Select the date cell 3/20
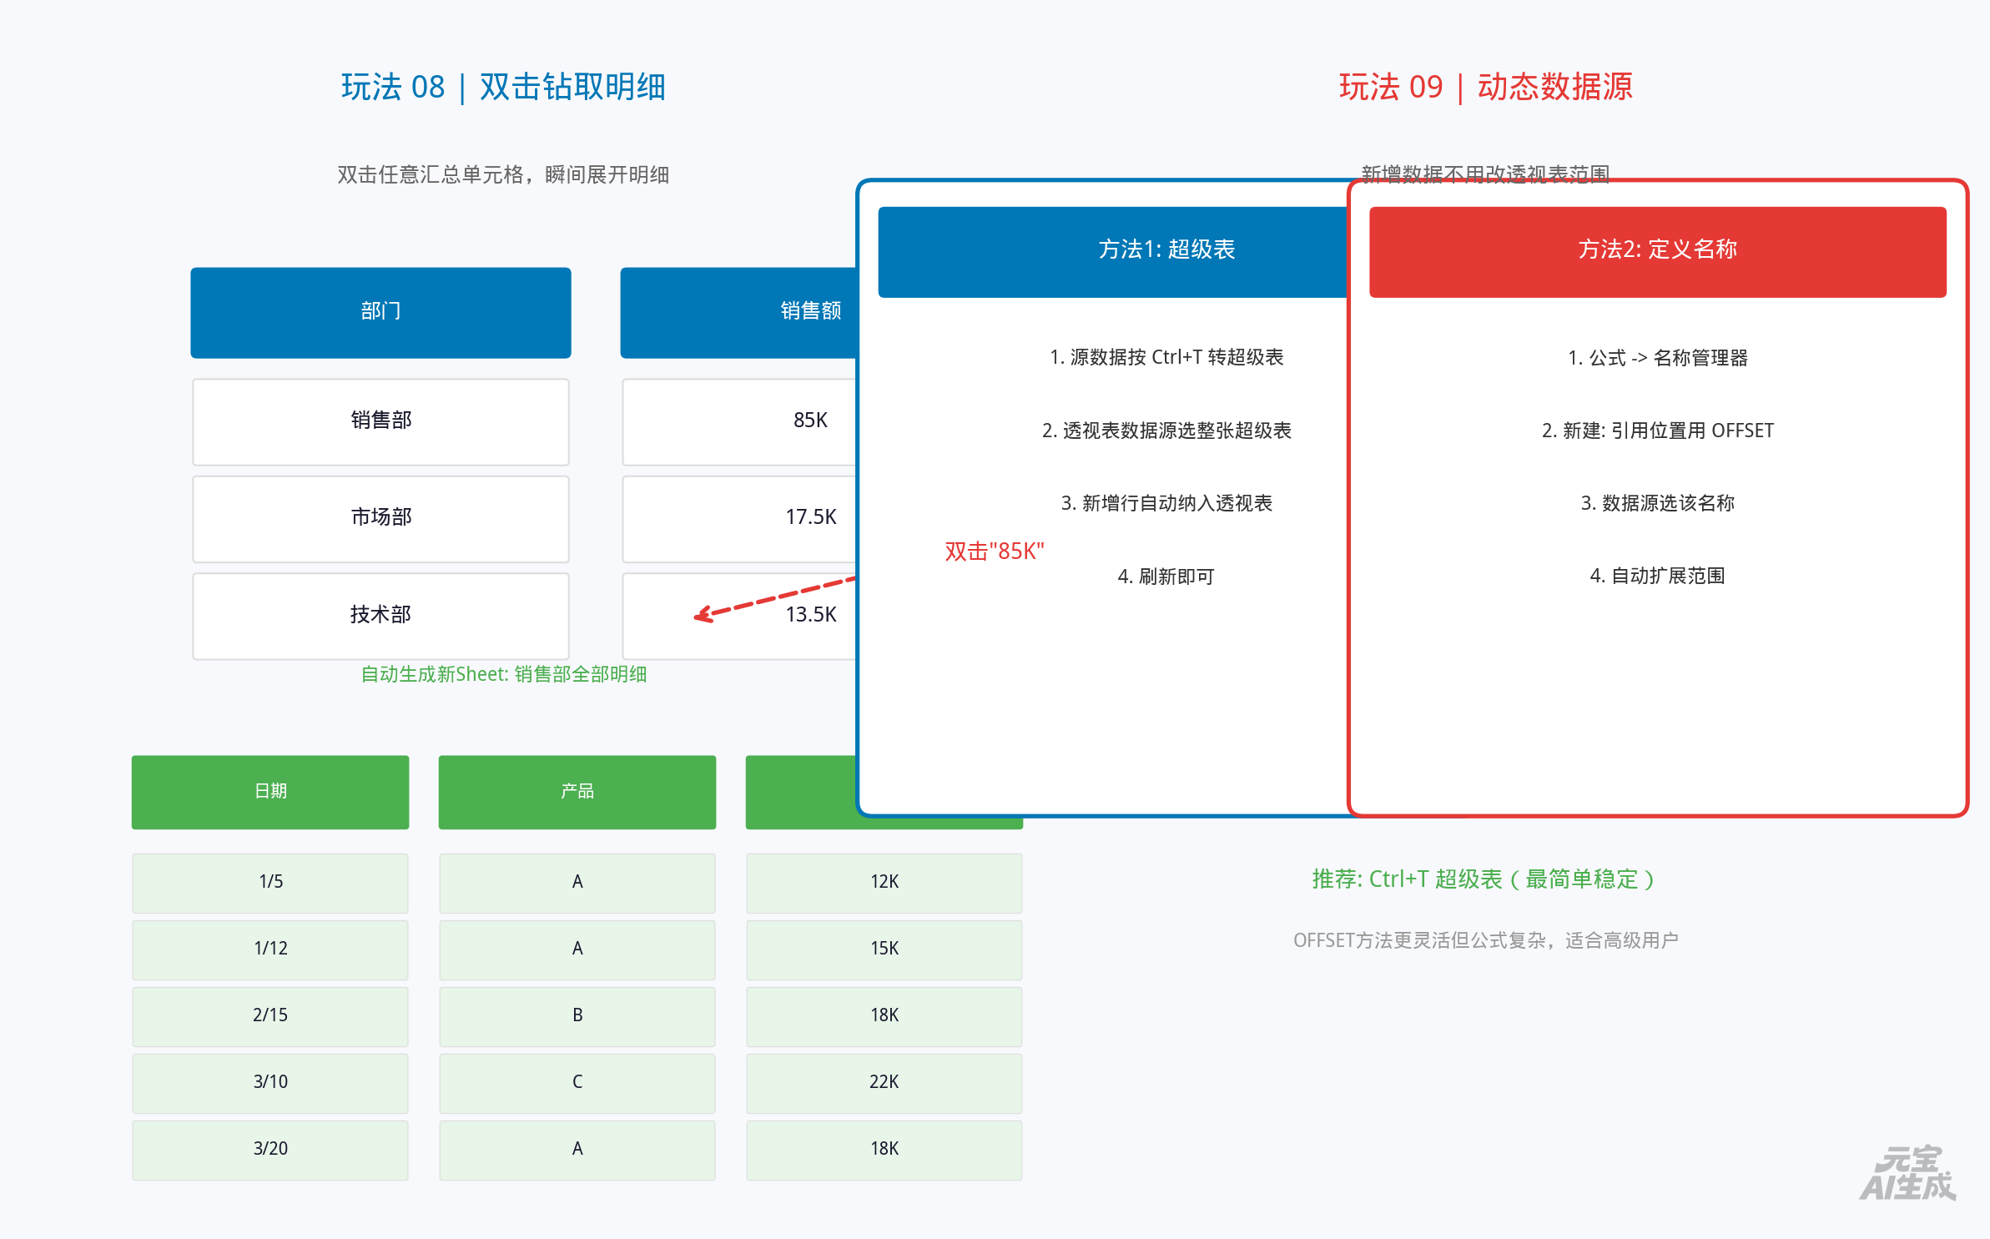The height and width of the screenshot is (1239, 1990). [270, 1150]
